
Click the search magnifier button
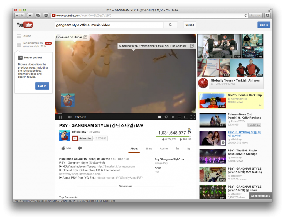tap(171, 25)
